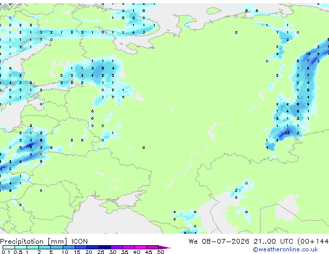The width and height of the screenshot is (329, 254).
Task: Click legend scale label '0.1'
Action: point(6,252)
